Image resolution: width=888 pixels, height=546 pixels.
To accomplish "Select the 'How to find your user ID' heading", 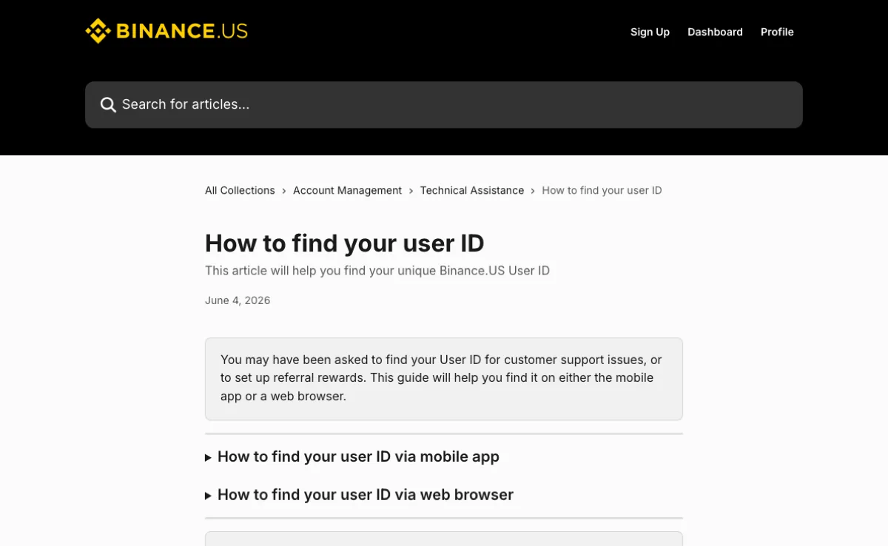I will (345, 243).
